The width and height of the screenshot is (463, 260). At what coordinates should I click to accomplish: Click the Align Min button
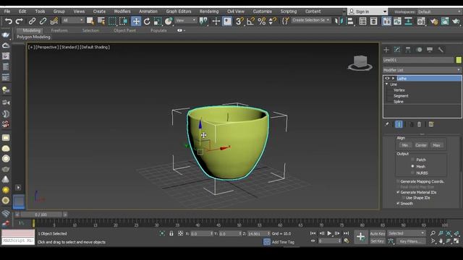coord(405,145)
